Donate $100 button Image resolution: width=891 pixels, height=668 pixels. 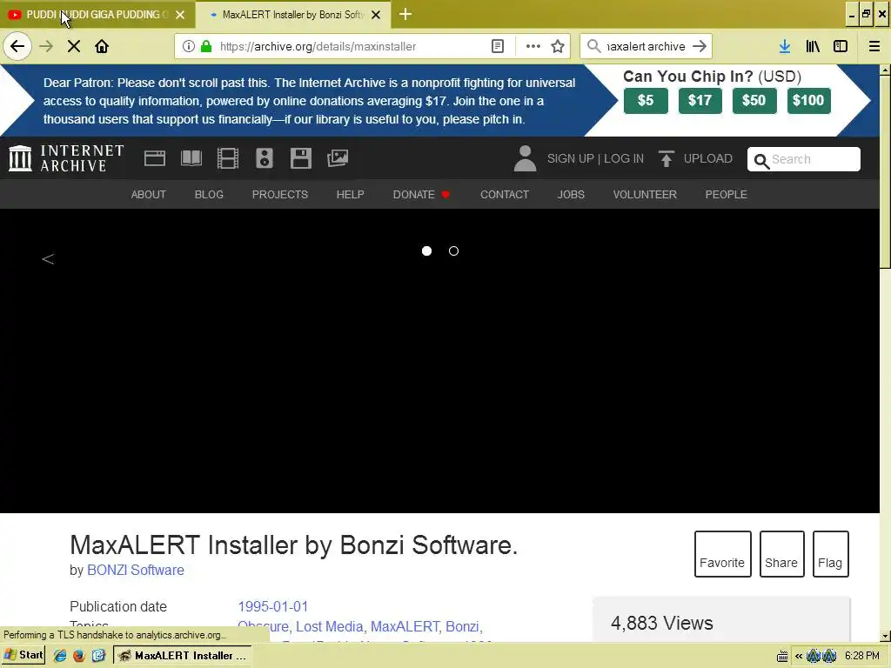[808, 101]
